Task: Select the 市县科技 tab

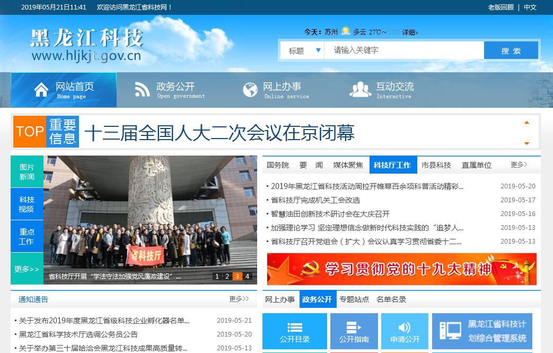Action: point(436,165)
